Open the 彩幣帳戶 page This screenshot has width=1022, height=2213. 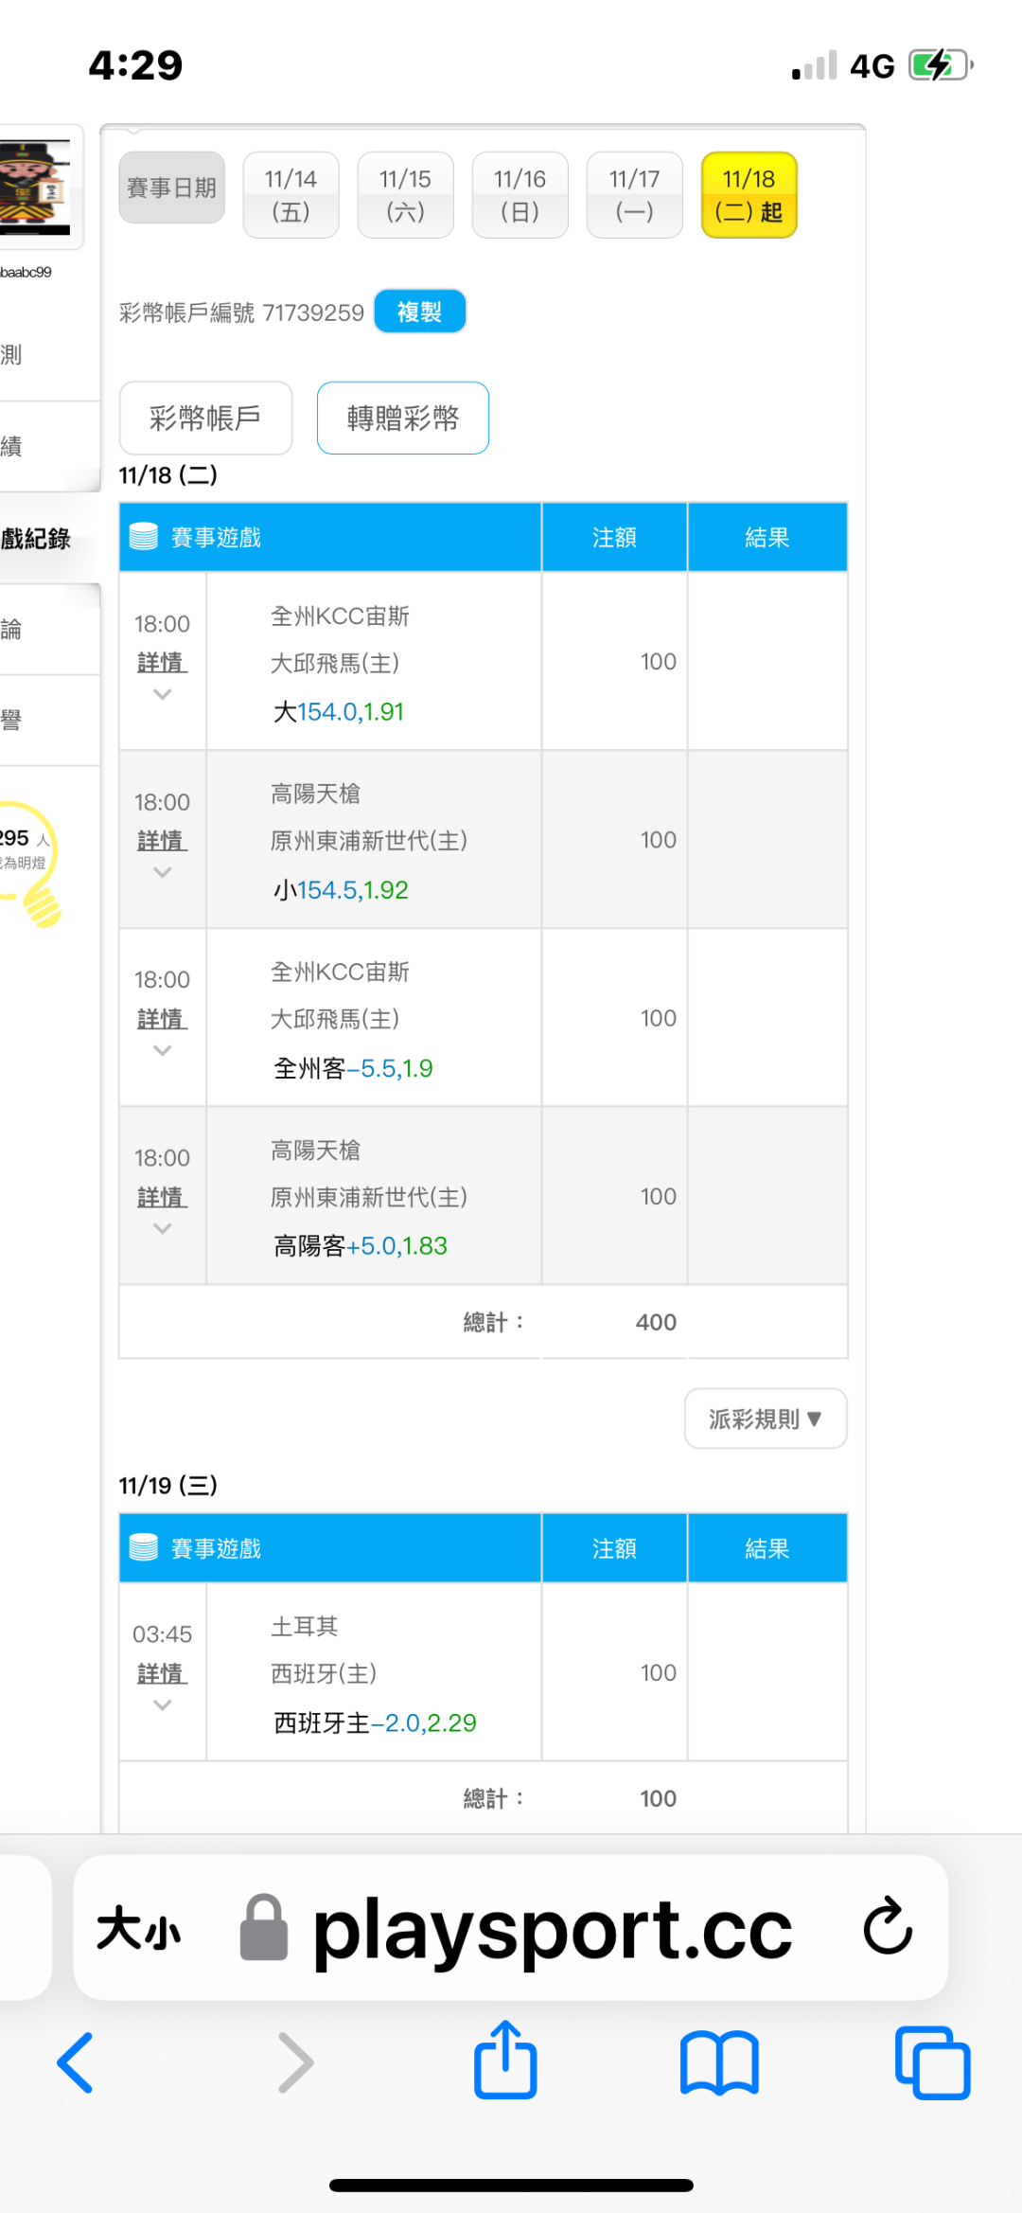(205, 418)
